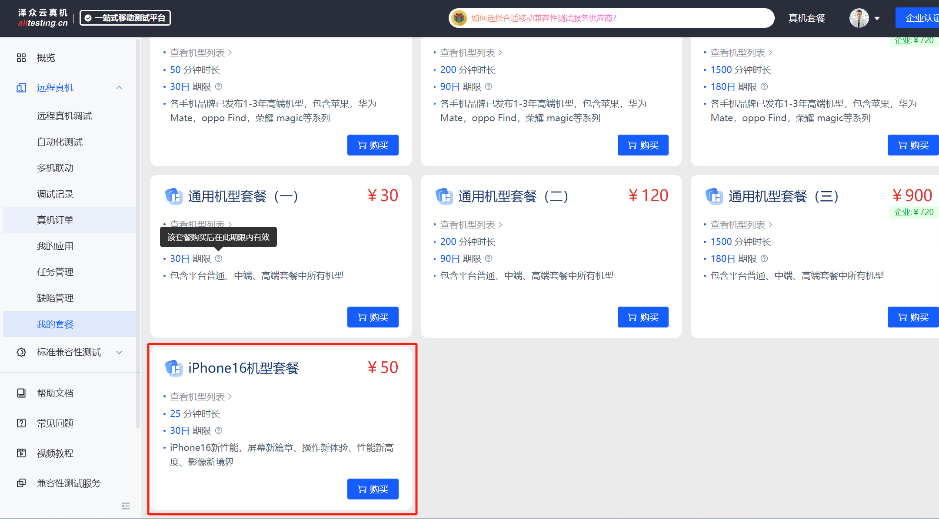Buy 通用机型套餐（一）
Screen dimensions: 939x519
click(x=373, y=317)
